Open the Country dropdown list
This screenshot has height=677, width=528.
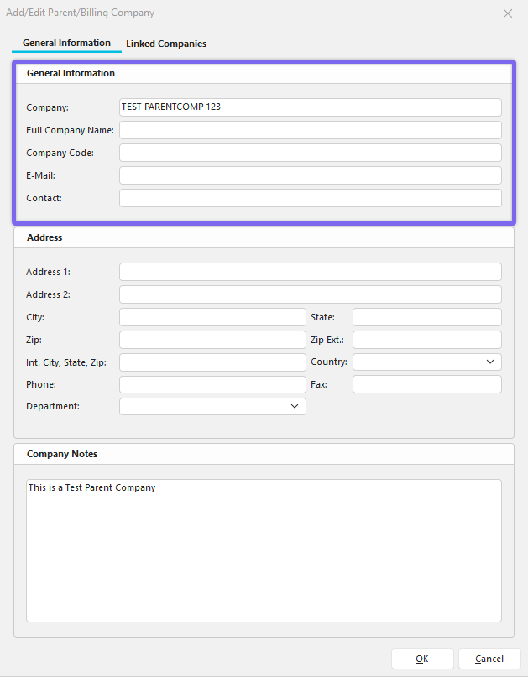[x=426, y=362]
